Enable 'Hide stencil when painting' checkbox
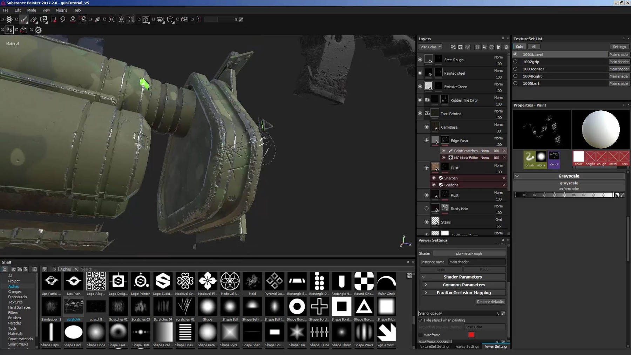 click(x=421, y=320)
